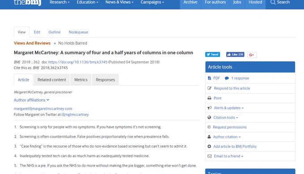Open Jobs in top navigation
Viewport: 304px width, 174px height.
coord(237,2)
